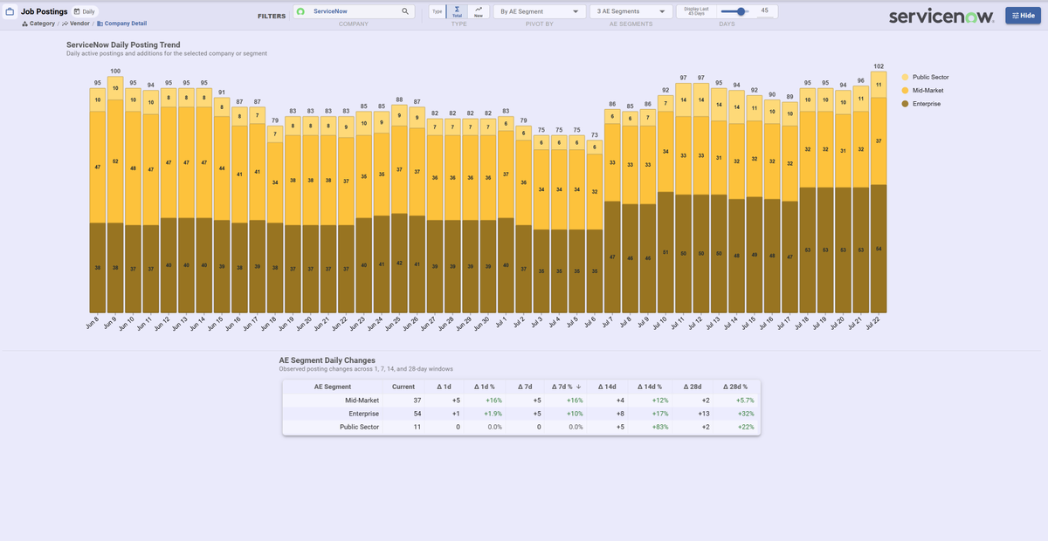Viewport: 1048px width, 541px height.
Task: Toggle Mid-Market legend entry
Action: (x=921, y=91)
